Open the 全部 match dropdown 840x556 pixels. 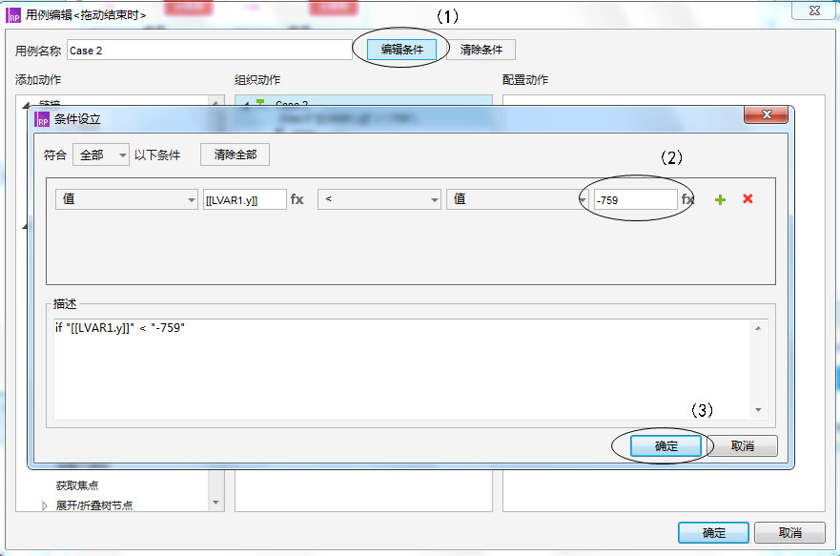(x=101, y=154)
